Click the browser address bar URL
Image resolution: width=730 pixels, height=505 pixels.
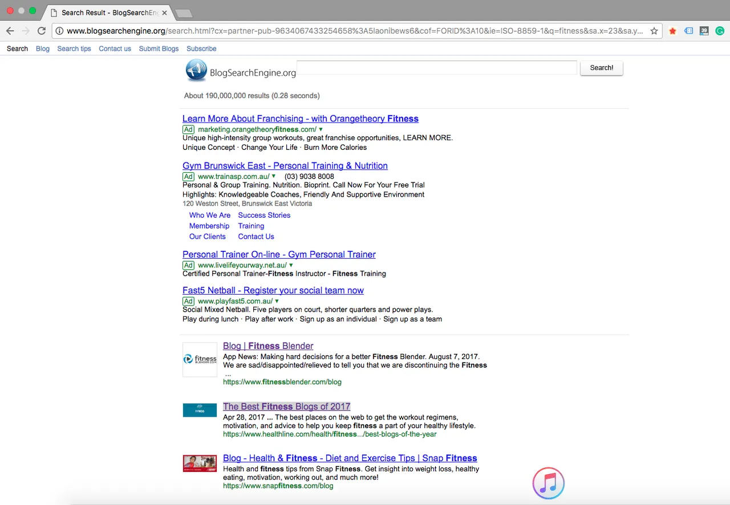(354, 31)
